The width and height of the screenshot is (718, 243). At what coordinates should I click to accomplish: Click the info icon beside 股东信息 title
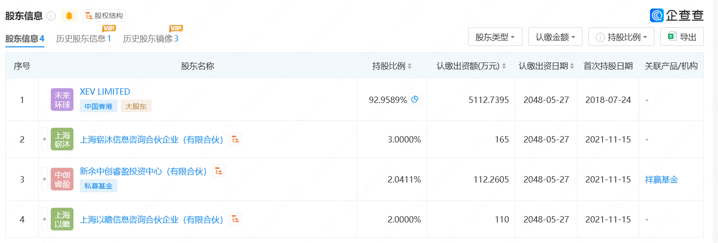(x=51, y=16)
